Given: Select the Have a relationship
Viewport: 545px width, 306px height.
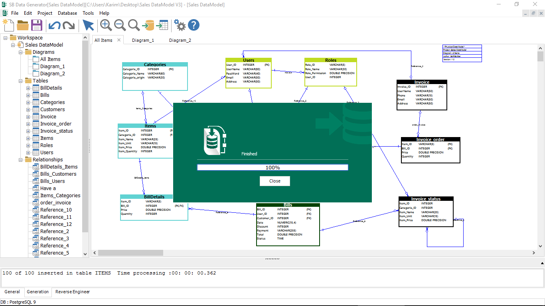Looking at the screenshot, I should 48,188.
